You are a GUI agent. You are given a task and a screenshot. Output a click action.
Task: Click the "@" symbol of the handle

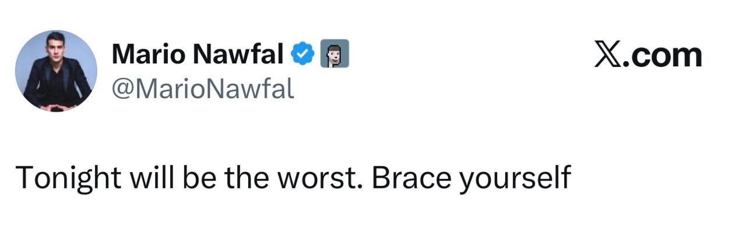pos(121,90)
